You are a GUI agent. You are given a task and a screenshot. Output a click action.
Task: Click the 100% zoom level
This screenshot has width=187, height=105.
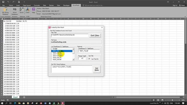click(183, 100)
